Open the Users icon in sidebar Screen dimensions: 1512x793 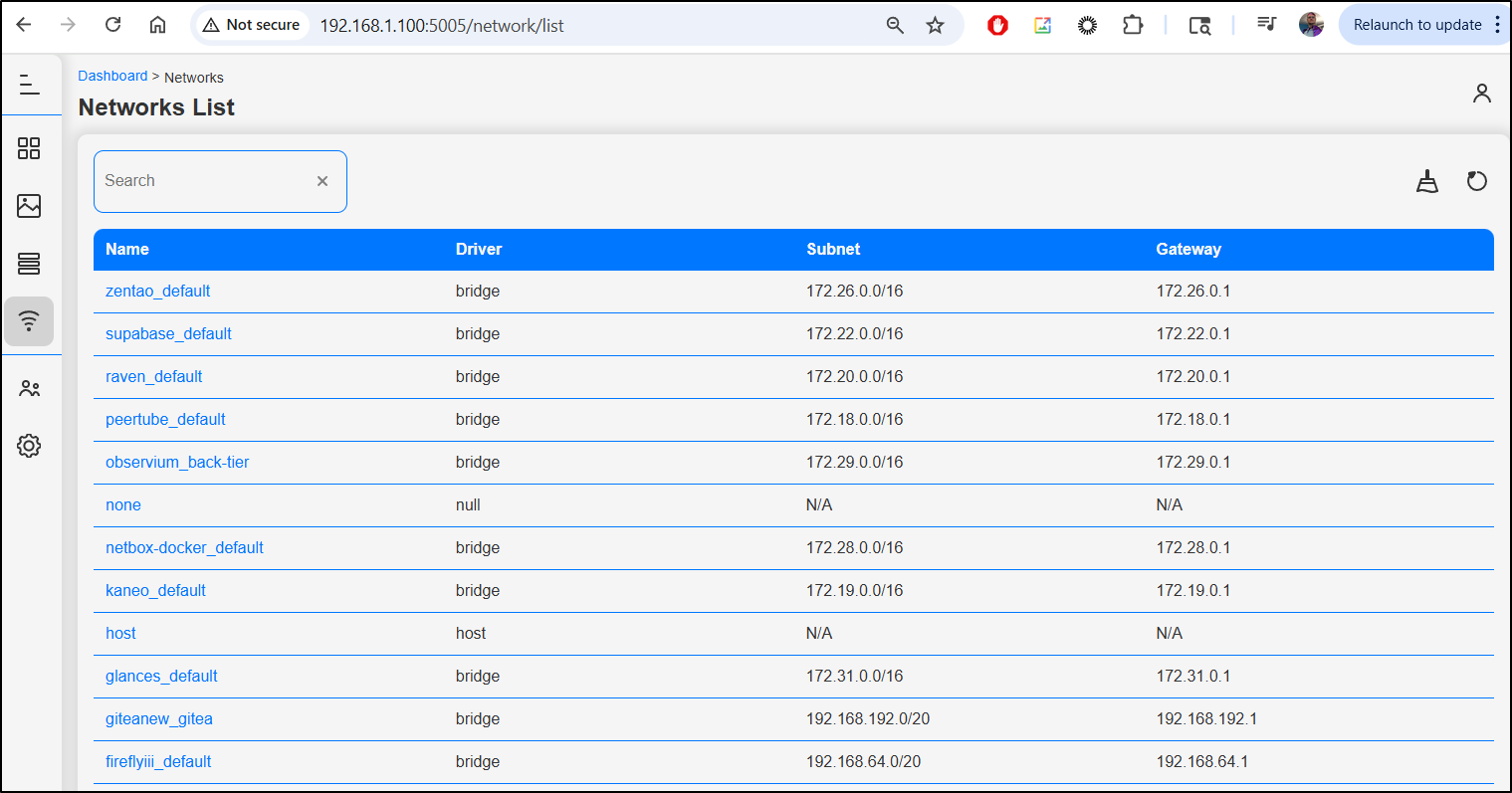(29, 388)
